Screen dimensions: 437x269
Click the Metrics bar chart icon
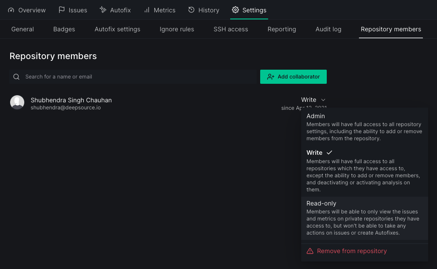click(x=147, y=10)
